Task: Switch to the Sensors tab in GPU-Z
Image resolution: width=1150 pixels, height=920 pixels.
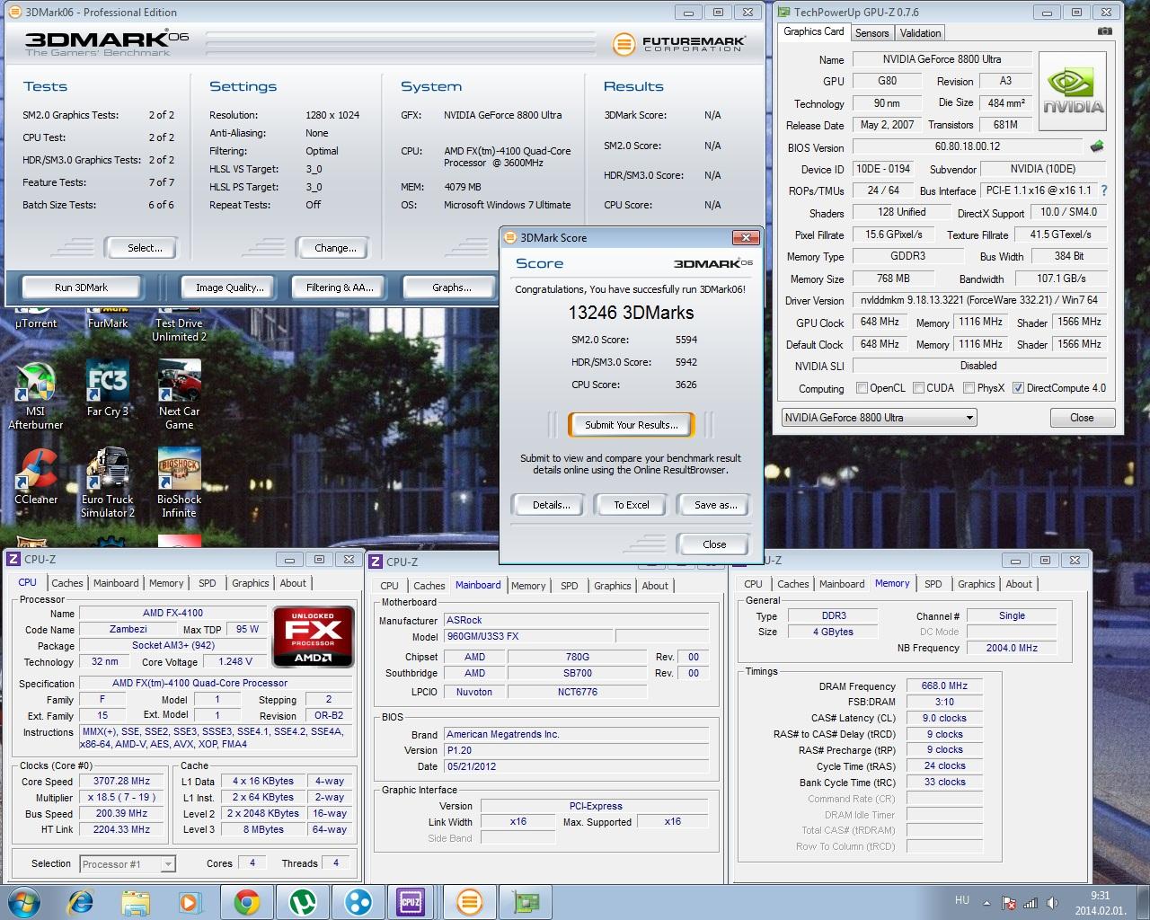Action: (x=871, y=33)
